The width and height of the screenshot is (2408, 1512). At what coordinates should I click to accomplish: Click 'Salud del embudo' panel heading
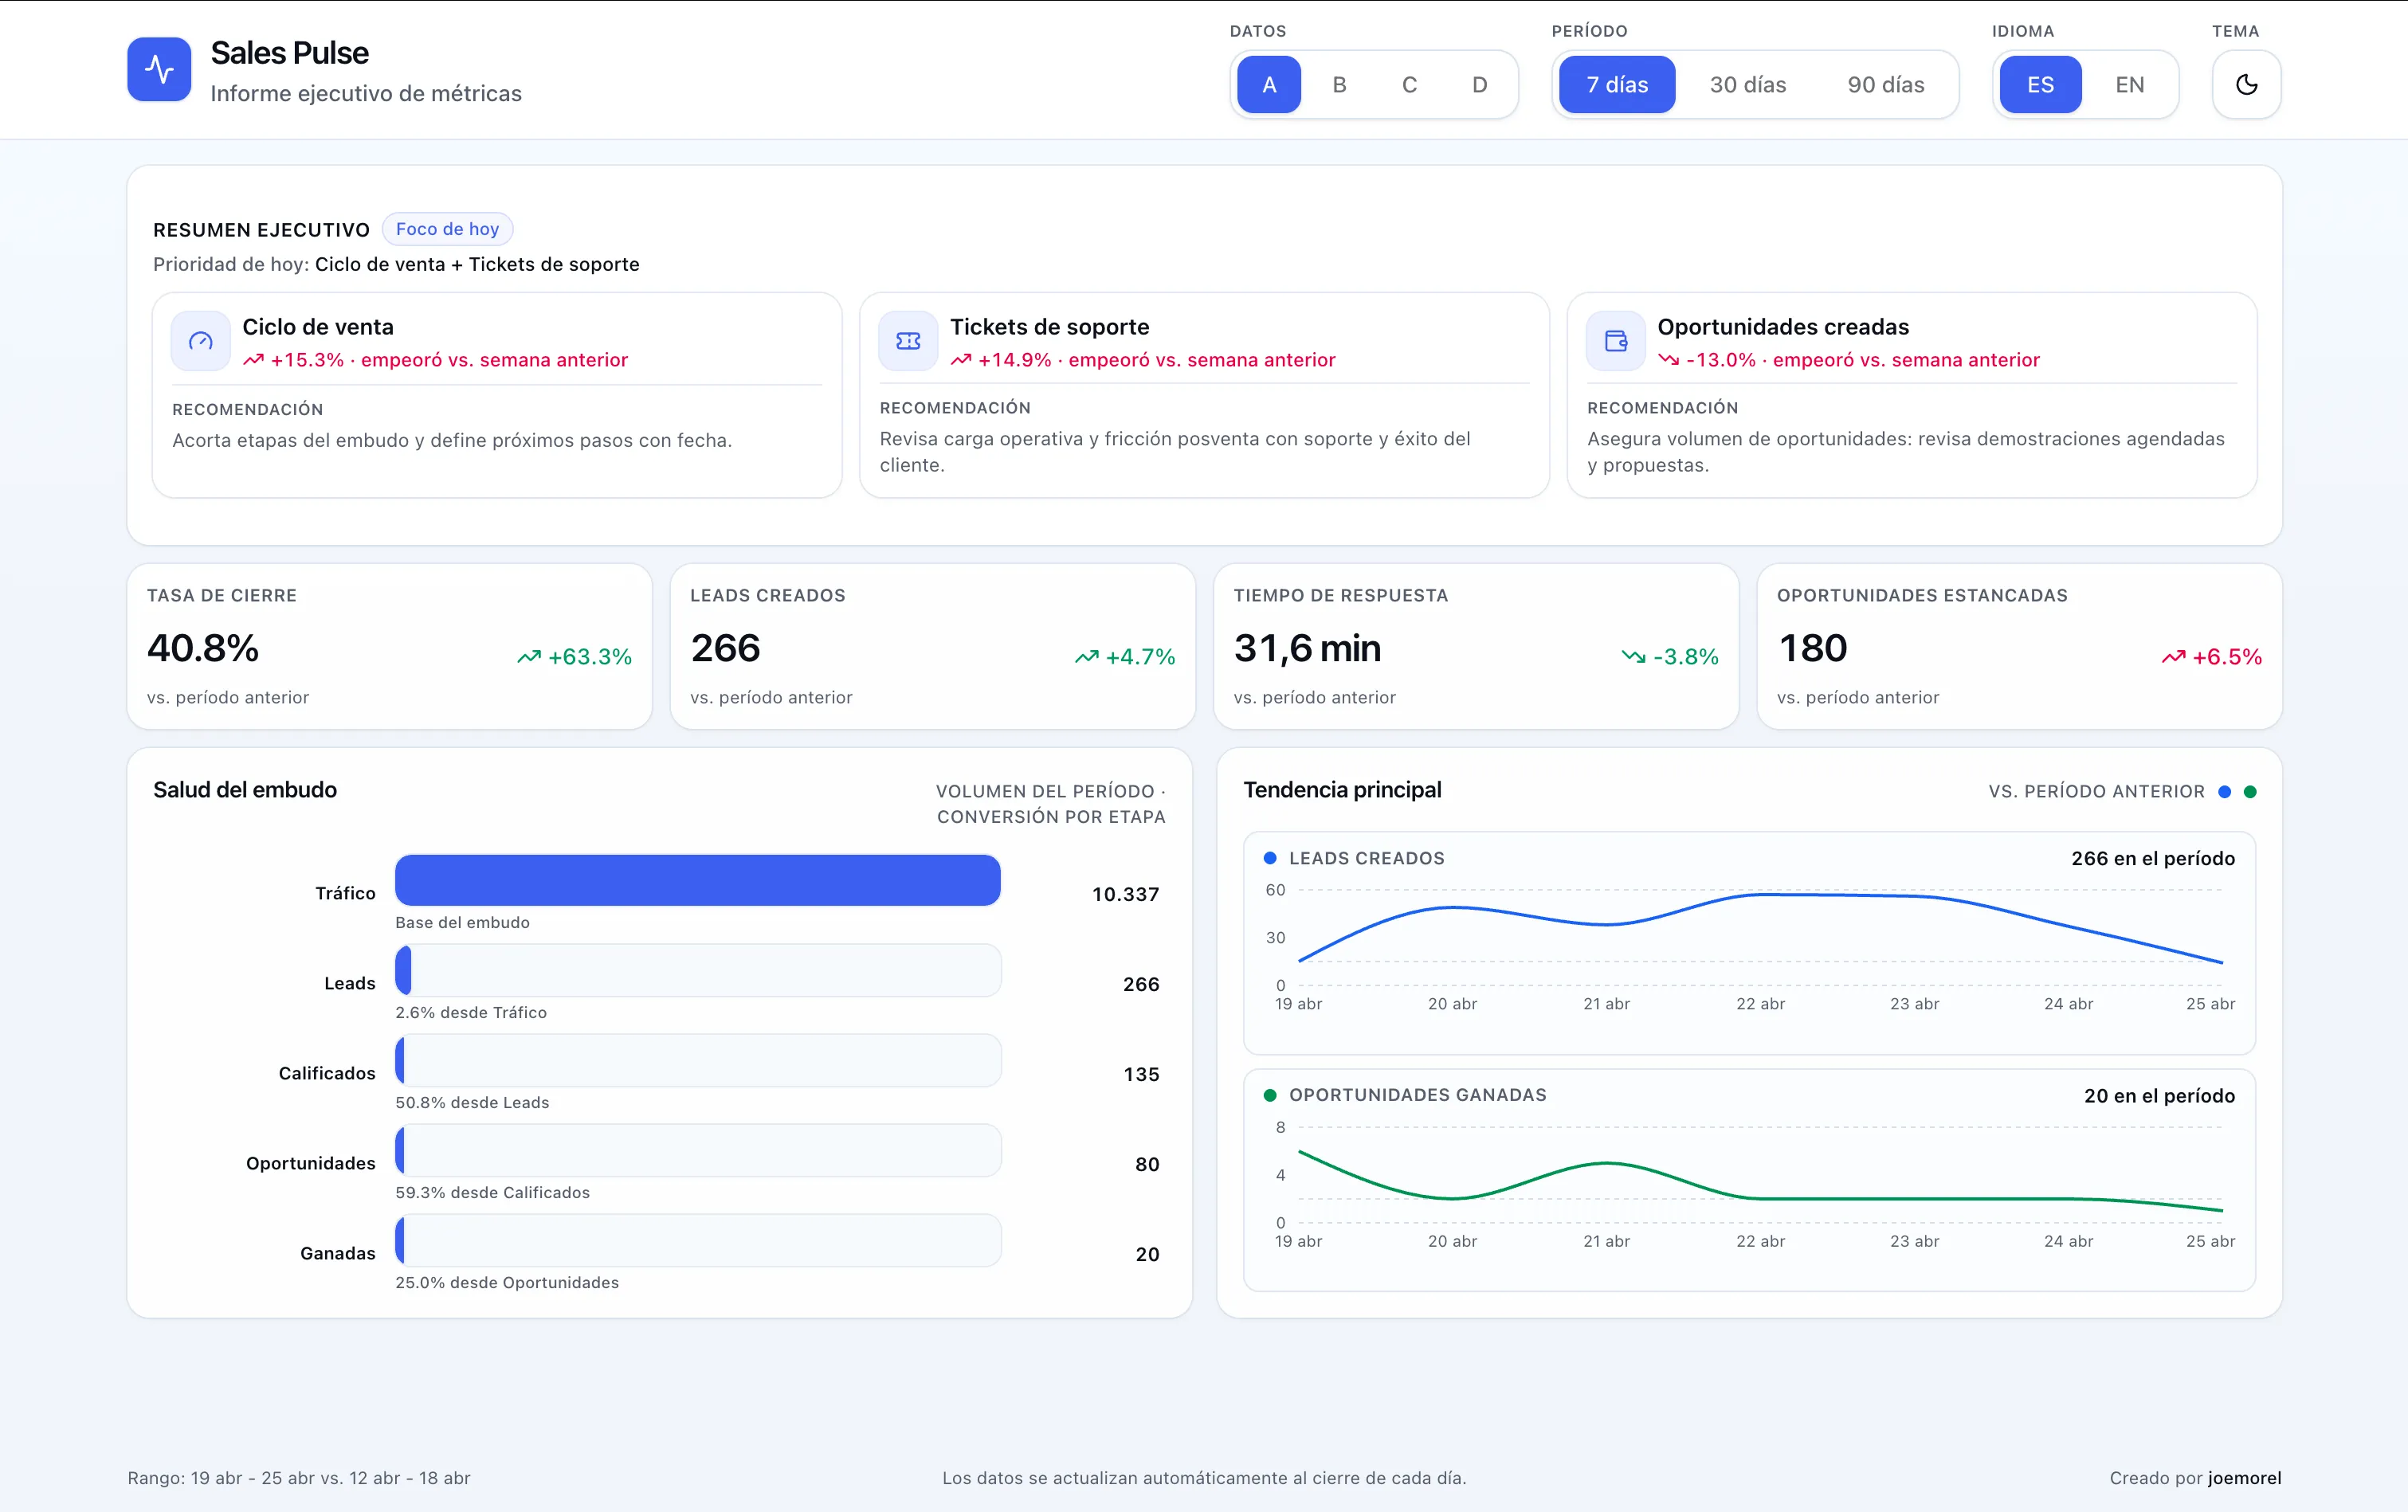point(245,790)
